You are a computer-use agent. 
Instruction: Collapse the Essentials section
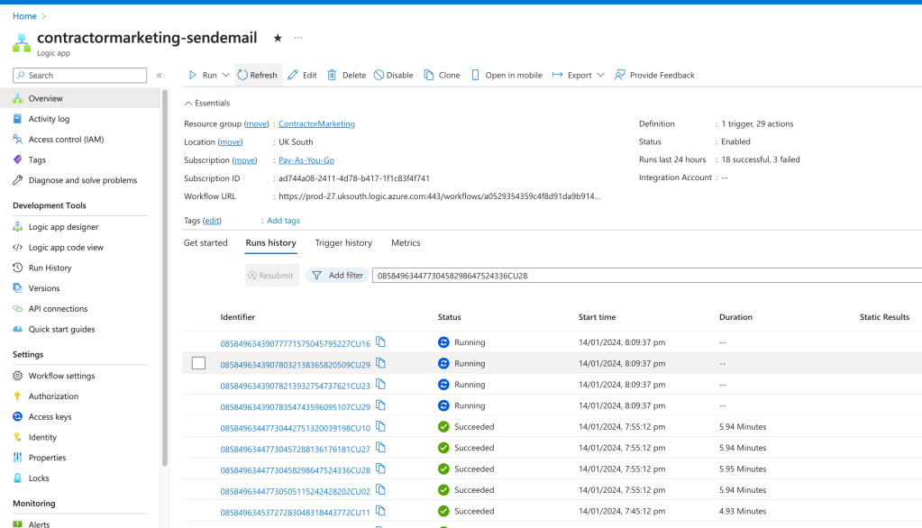(207, 103)
